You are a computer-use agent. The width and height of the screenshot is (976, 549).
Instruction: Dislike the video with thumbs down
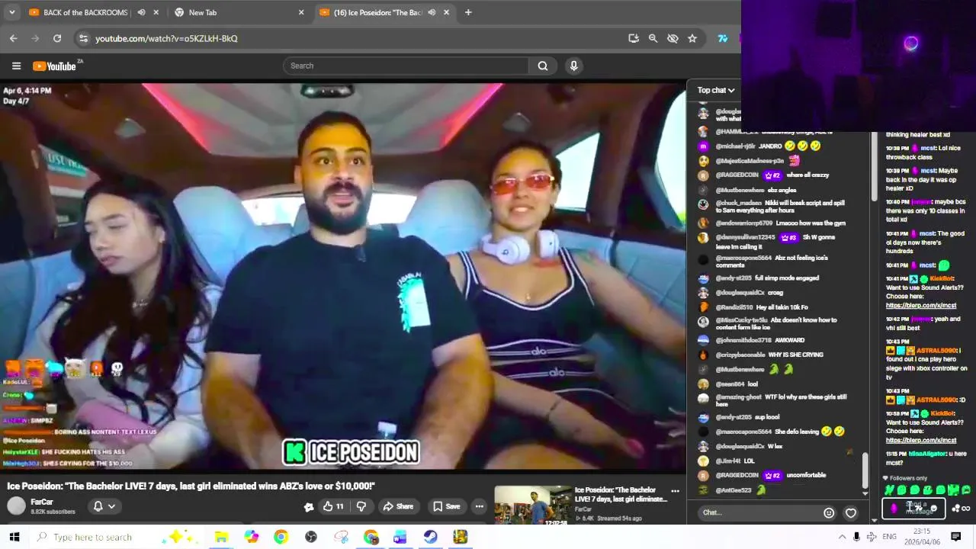coord(361,506)
